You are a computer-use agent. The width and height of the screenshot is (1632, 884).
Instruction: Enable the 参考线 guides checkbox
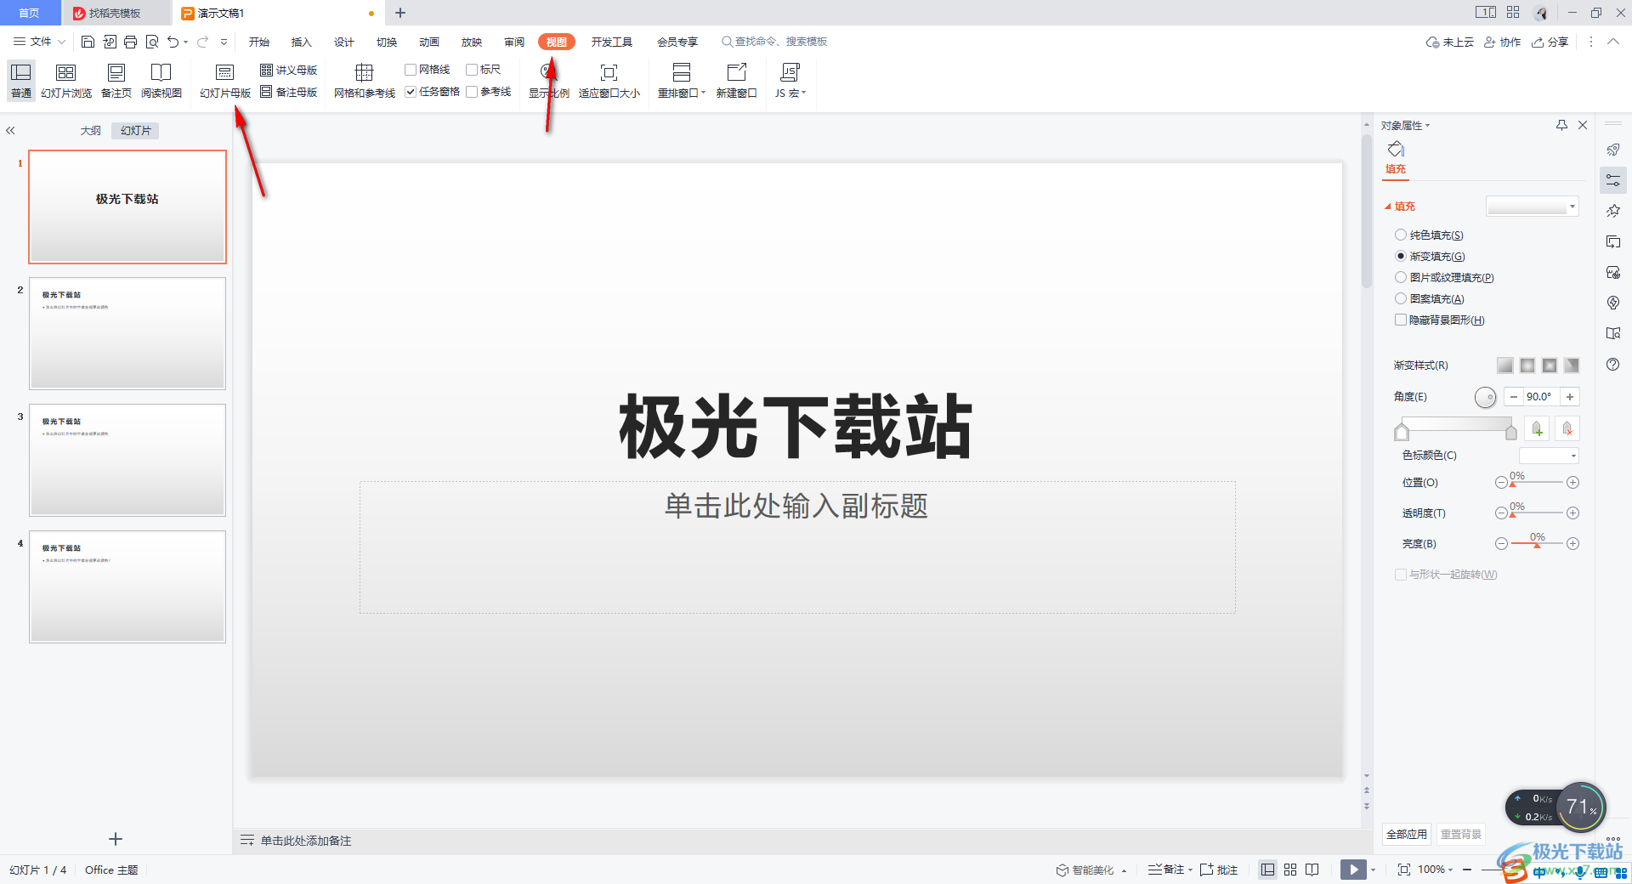pyautogui.click(x=472, y=92)
